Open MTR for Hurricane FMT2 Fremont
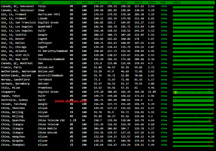This screenshot has width=216, height=151. pos(164,15)
